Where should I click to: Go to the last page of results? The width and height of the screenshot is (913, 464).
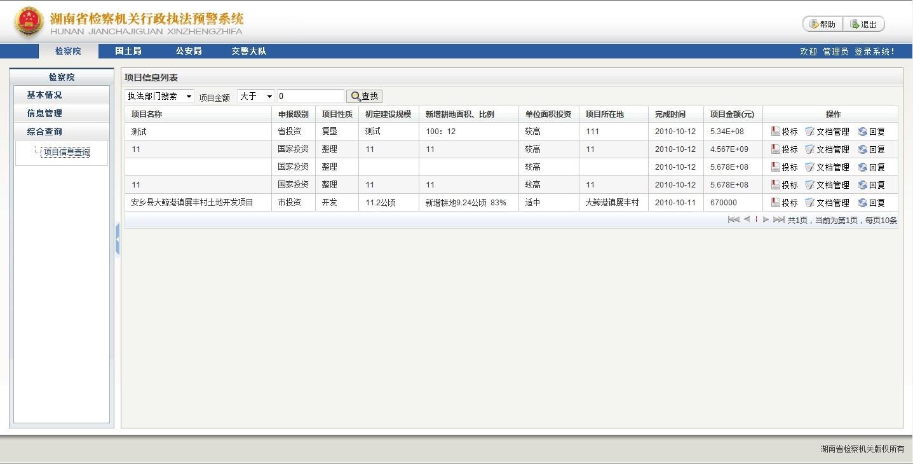pos(778,219)
